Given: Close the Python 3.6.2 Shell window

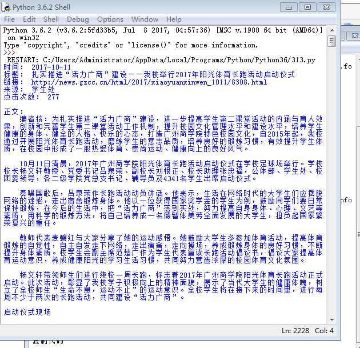Looking at the screenshot, I should (x=326, y=7).
